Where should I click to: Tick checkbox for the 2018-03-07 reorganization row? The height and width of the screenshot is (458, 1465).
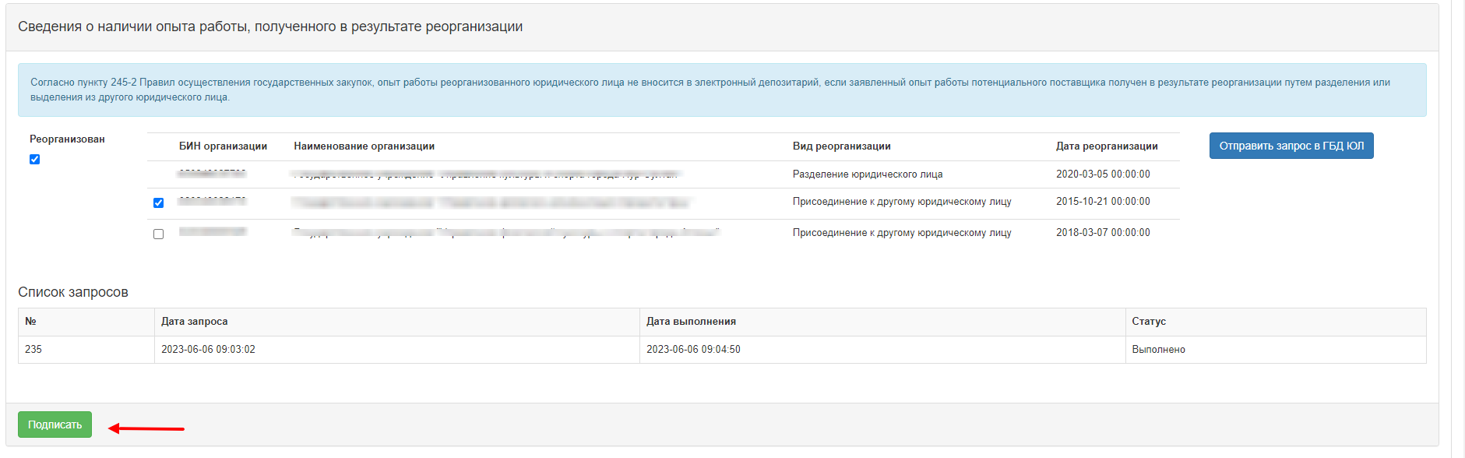click(159, 234)
